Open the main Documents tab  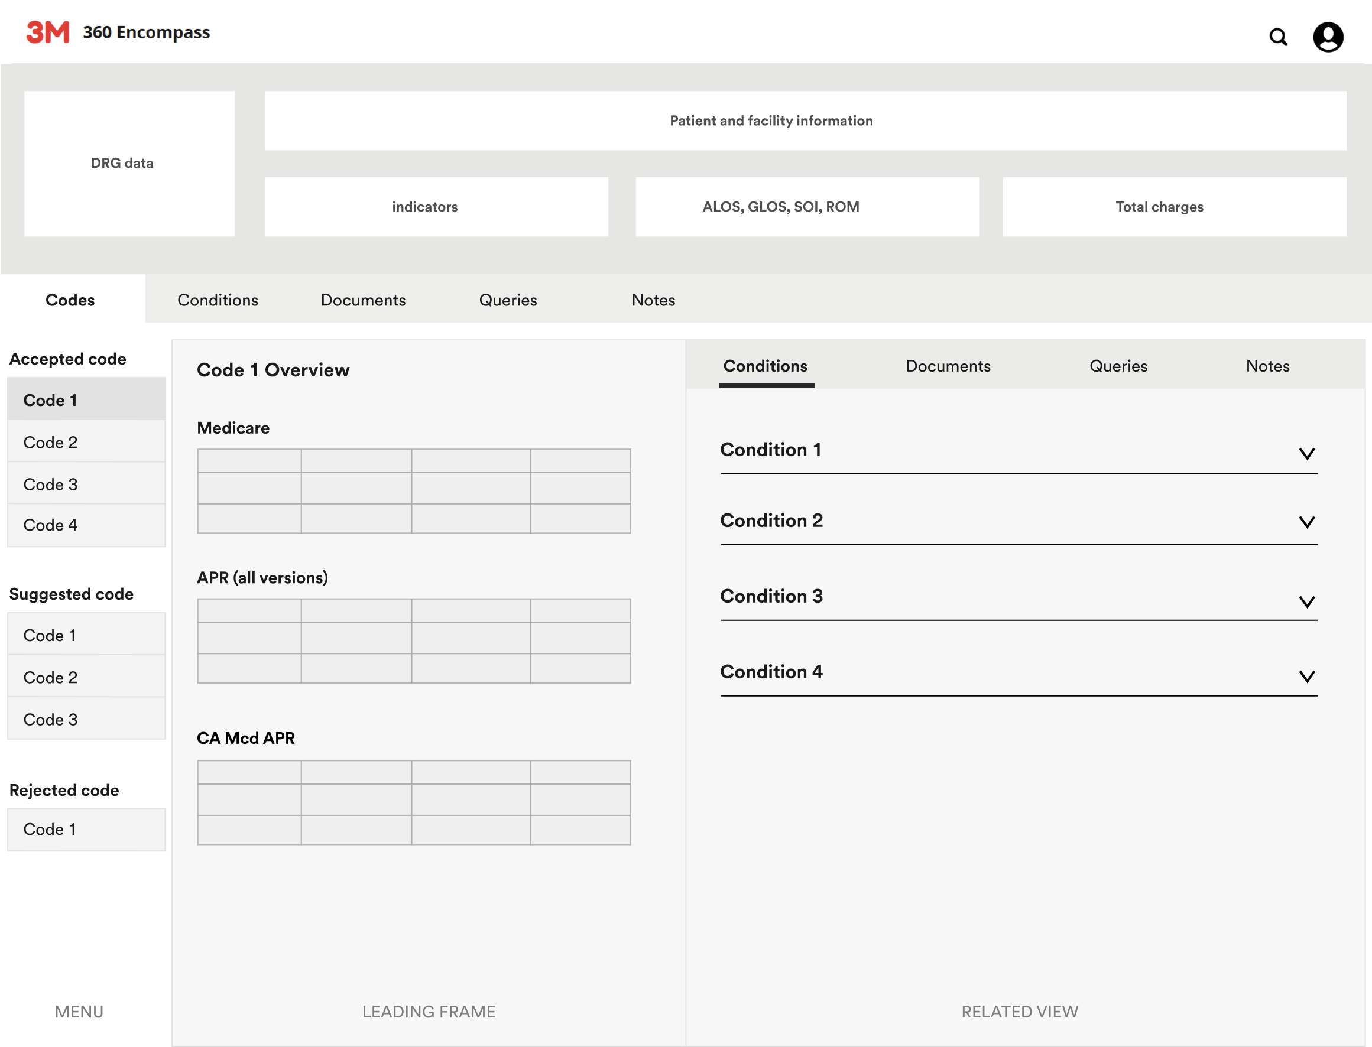363,300
